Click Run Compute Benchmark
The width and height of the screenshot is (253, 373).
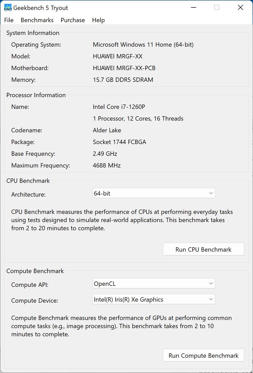[203, 355]
